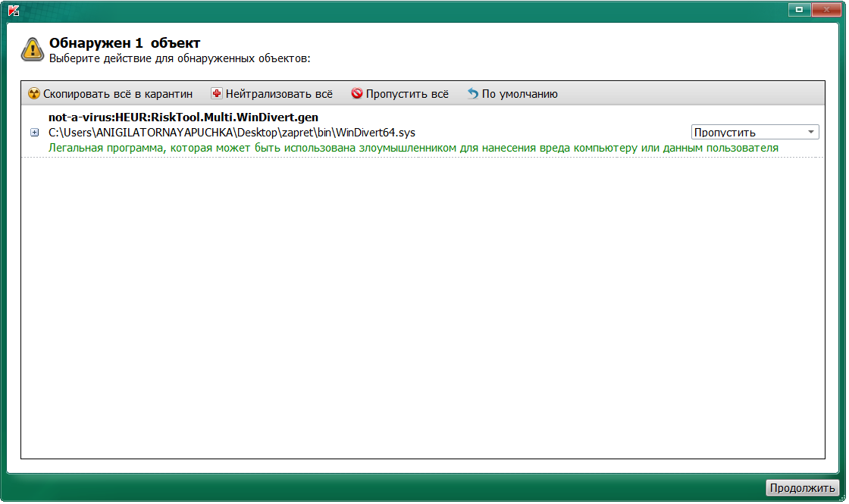This screenshot has width=849, height=504.
Task: Reset actions via По умолчанию label
Action: [520, 94]
